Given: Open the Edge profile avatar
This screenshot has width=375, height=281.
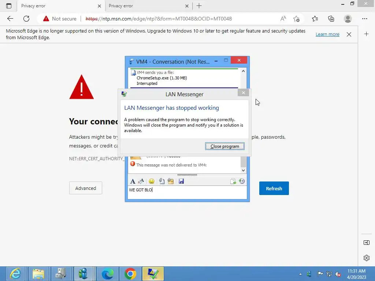Looking at the screenshot, I should [x=348, y=19].
